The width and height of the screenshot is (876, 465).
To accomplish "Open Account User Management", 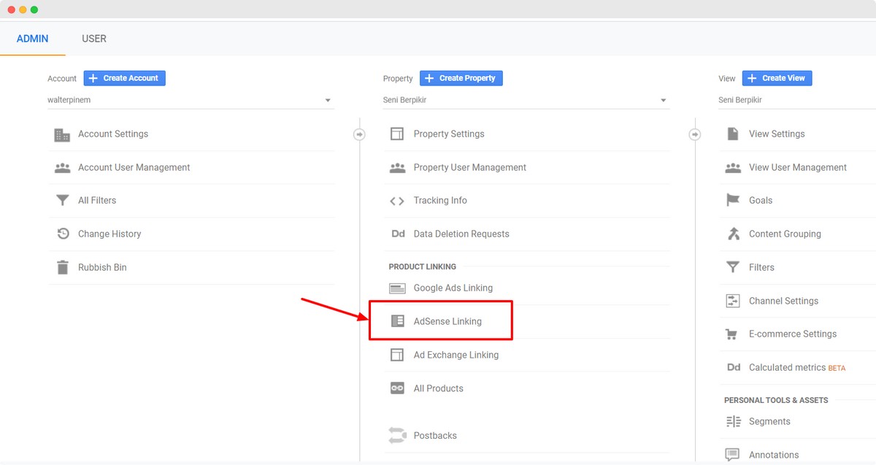I will [134, 168].
